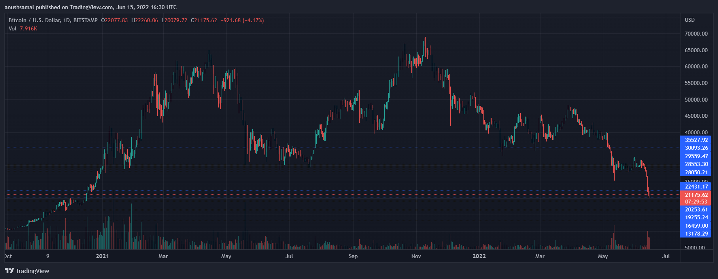Select the 29559.47 price level label
The height and width of the screenshot is (279, 718).
coord(695,156)
